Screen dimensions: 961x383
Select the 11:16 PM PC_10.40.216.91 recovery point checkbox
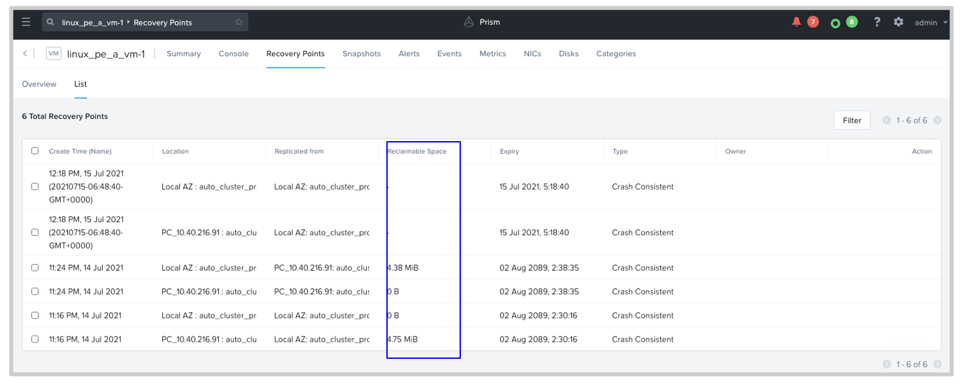[35, 339]
